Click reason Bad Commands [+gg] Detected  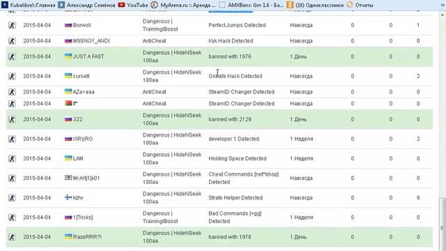pyautogui.click(x=235, y=217)
